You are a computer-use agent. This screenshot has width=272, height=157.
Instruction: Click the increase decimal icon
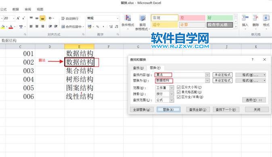pyautogui.click(x=111, y=27)
